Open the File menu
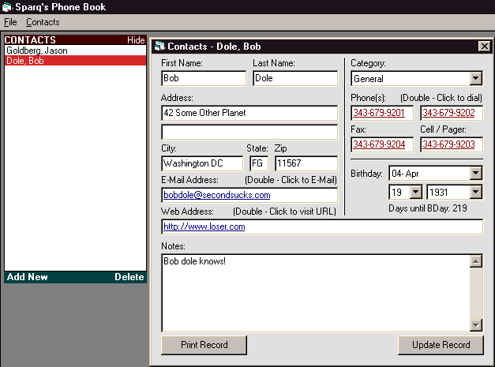Image resolution: width=495 pixels, height=367 pixels. pyautogui.click(x=10, y=22)
